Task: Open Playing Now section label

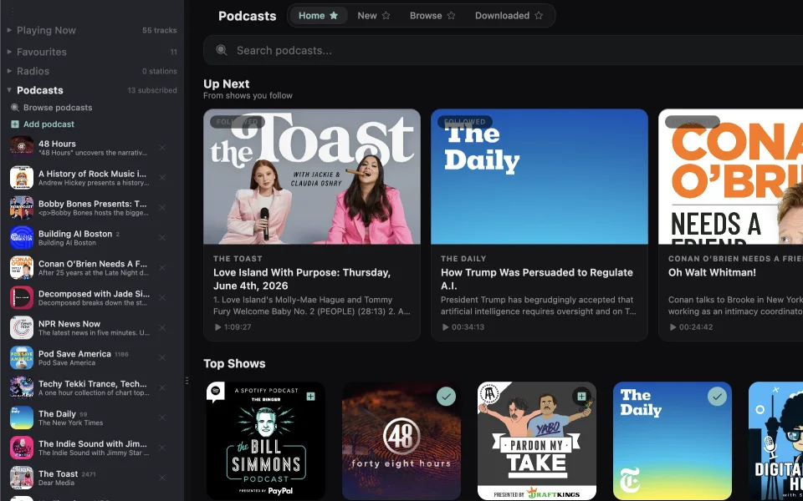Action: [x=46, y=30]
